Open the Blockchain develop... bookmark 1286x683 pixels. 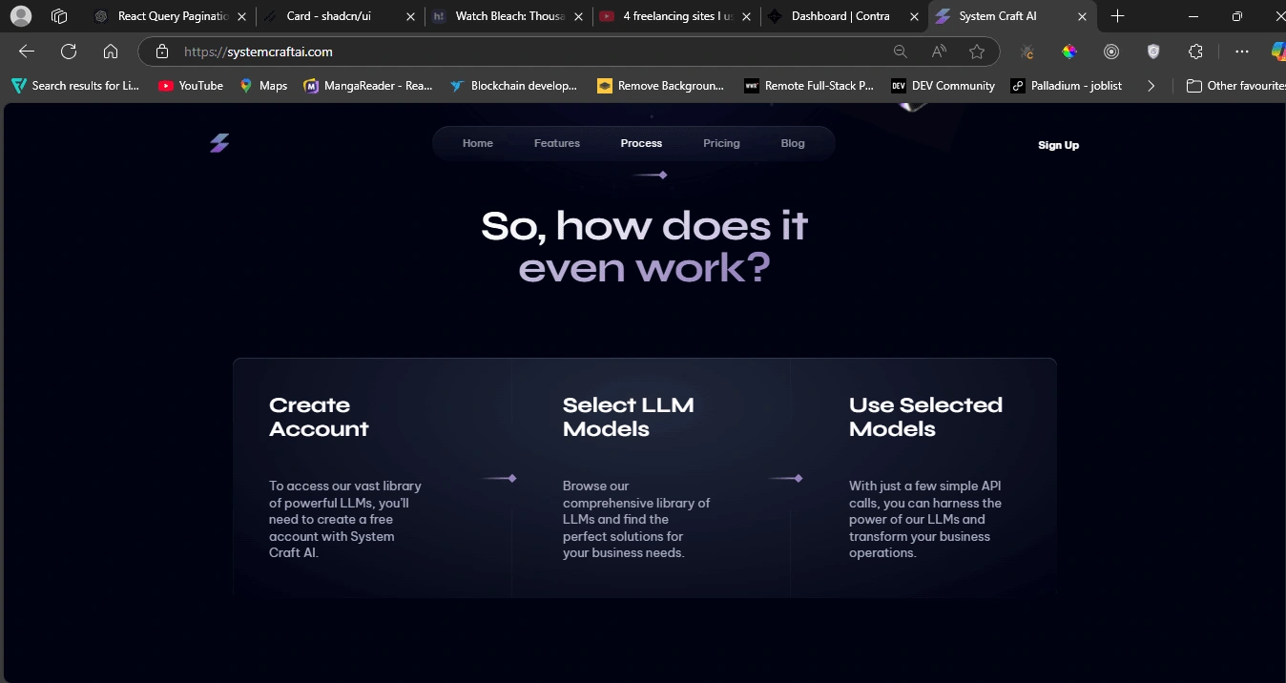point(514,85)
